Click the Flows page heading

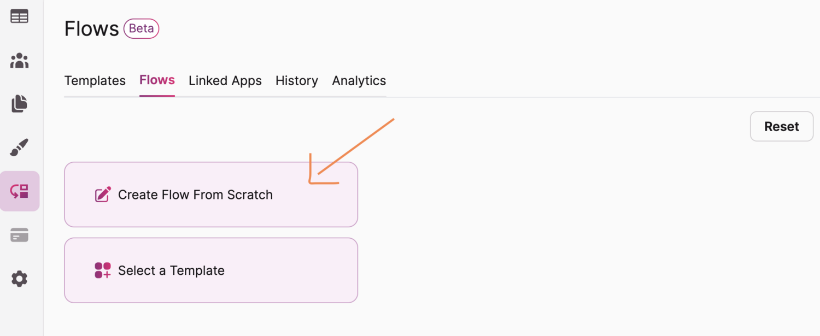(x=91, y=28)
